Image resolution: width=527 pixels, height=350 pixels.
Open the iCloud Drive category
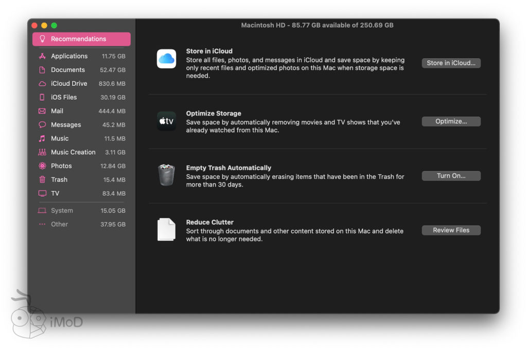69,84
